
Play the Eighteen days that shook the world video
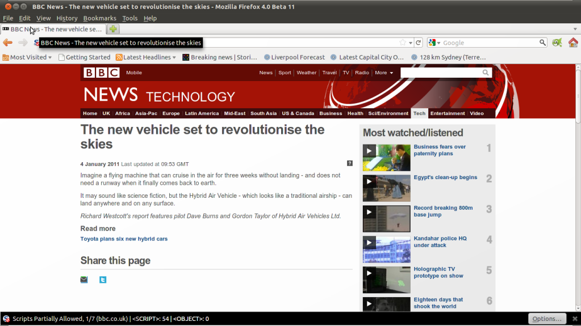click(x=369, y=304)
